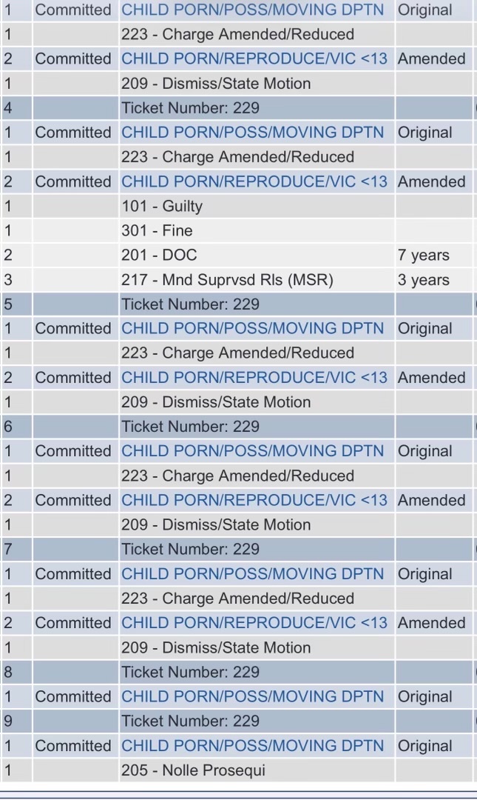This screenshot has height=800, width=477.
Task: Click "Ticket Number: 229" in row numbered 7
Action: click(x=190, y=549)
